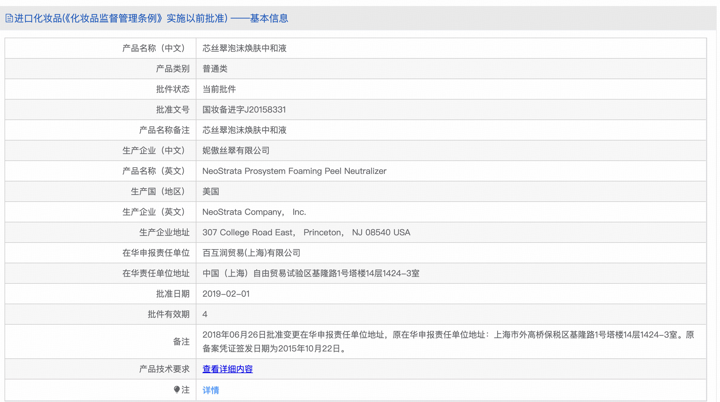Click the Chinese product name 芯丝翠泡沫焕肤中和液 in the first row
Image resolution: width=720 pixels, height=402 pixels.
[x=244, y=48]
